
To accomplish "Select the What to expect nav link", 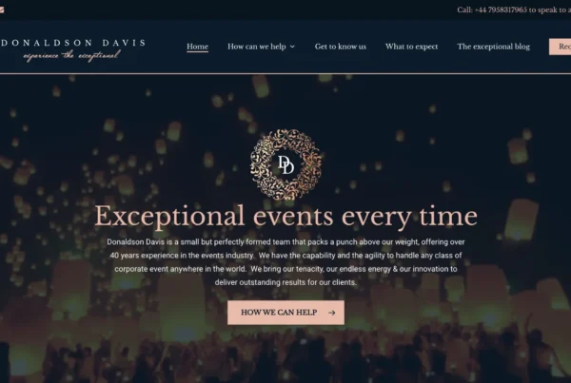I will click(411, 47).
